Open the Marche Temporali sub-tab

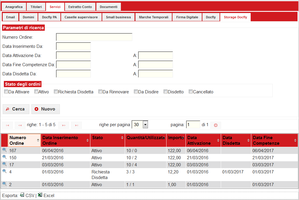154,17
